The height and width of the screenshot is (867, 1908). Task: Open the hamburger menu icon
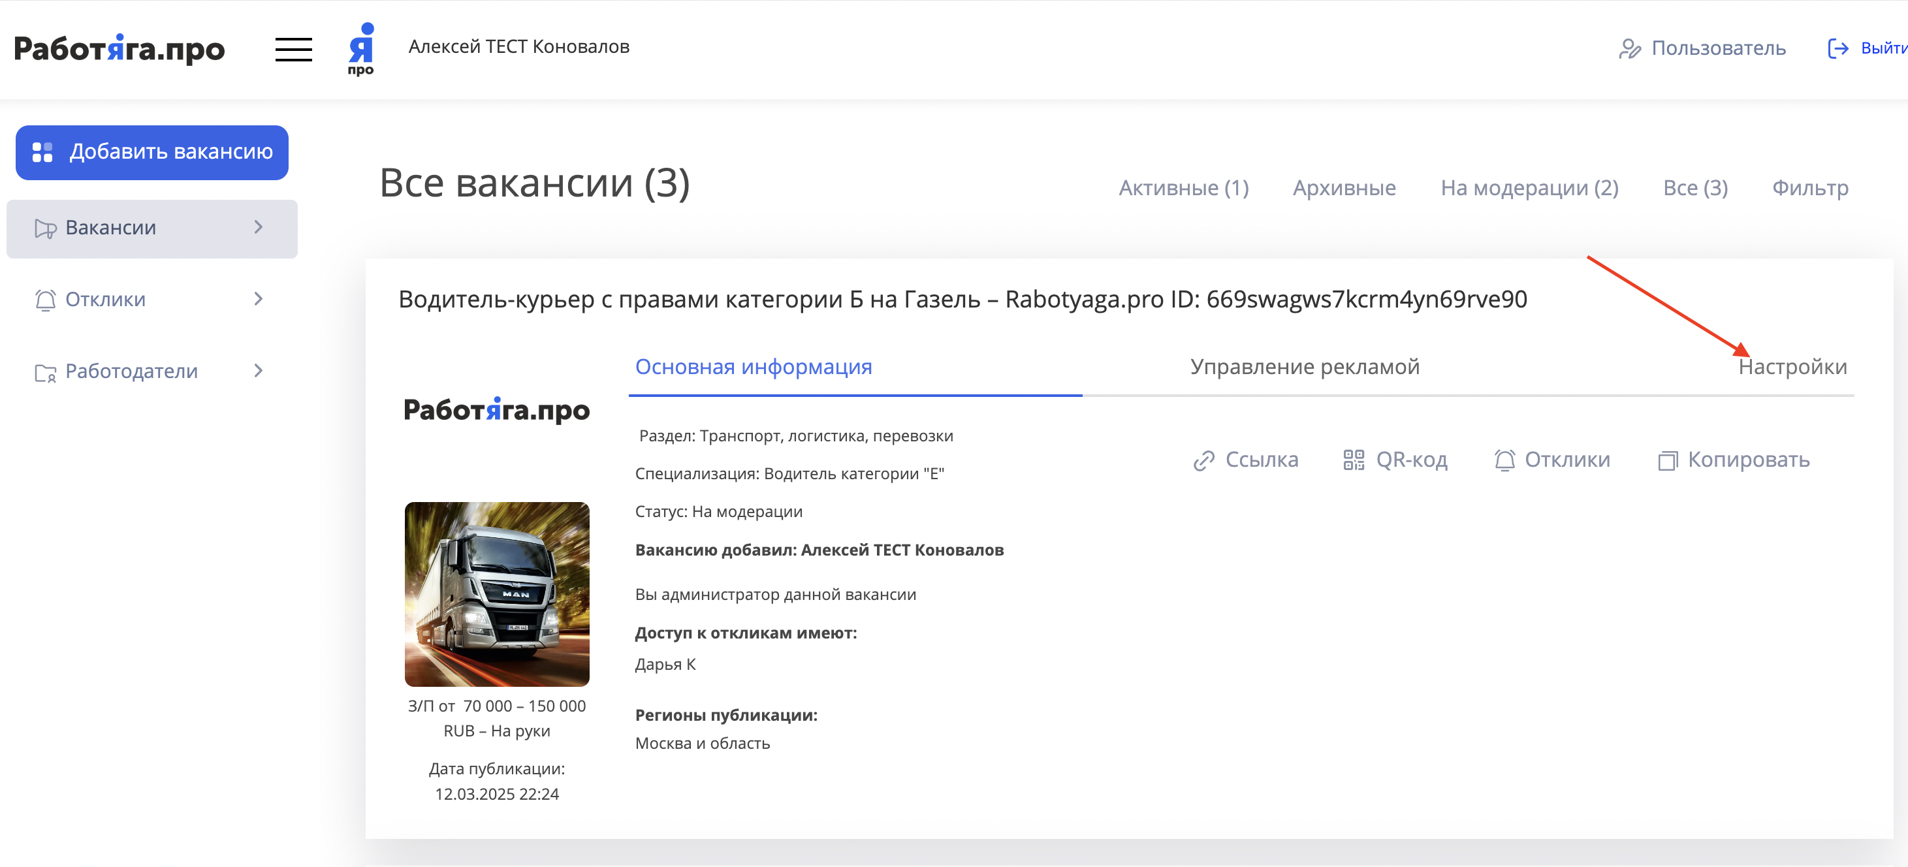(x=293, y=50)
